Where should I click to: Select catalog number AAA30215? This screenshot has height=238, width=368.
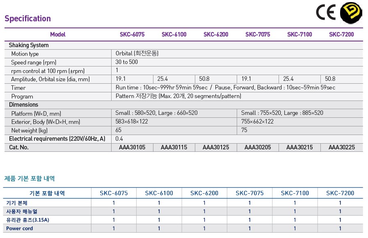pyautogui.click(x=299, y=147)
